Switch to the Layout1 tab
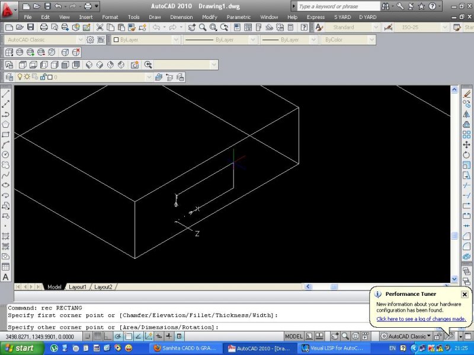Screen dimensions: 474x355 point(78,287)
